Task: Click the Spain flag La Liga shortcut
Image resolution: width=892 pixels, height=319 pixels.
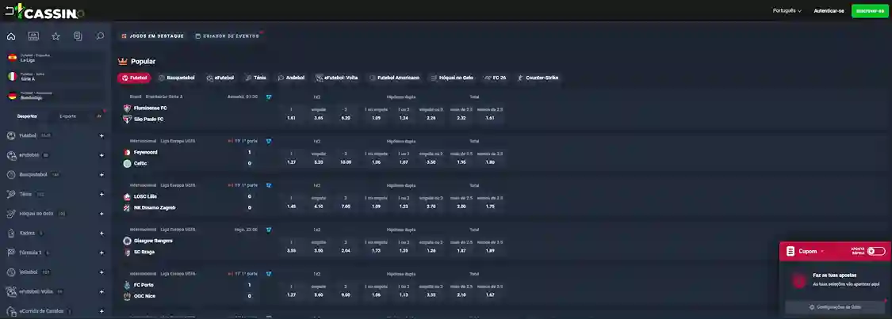Action: [12, 58]
